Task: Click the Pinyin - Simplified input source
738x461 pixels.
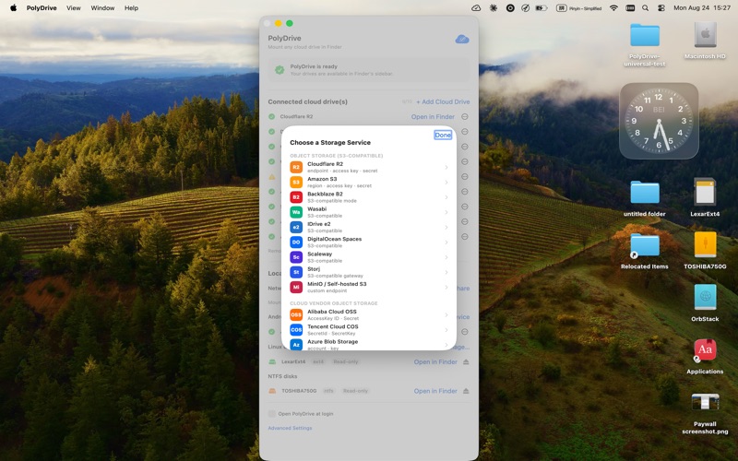Action: coord(579,7)
